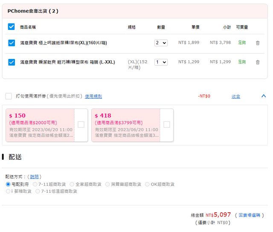The height and width of the screenshot is (232, 273).
Task: Uncheck the 瞬潔乾爽 輕巧褲 item checkbox
Action: point(12,62)
